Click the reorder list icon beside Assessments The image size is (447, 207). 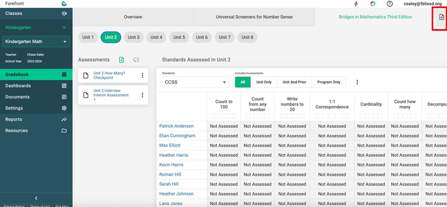(x=136, y=60)
